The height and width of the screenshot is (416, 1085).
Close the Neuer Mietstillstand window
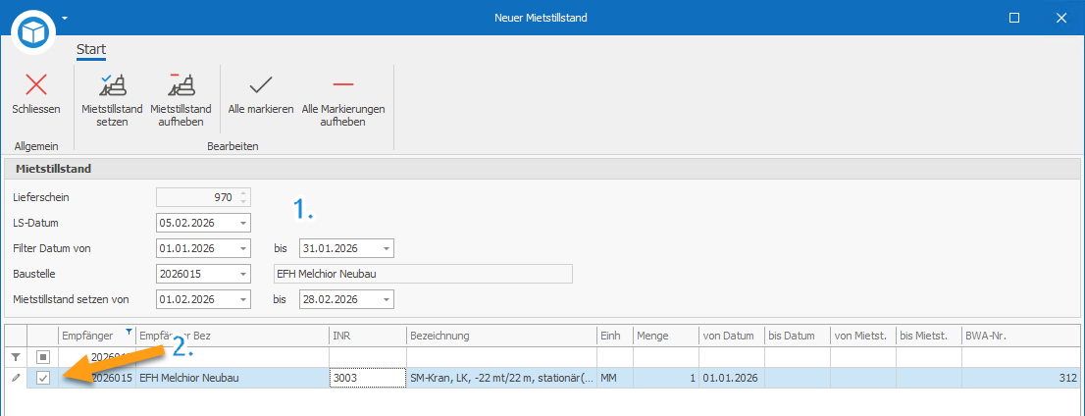coord(1061,18)
